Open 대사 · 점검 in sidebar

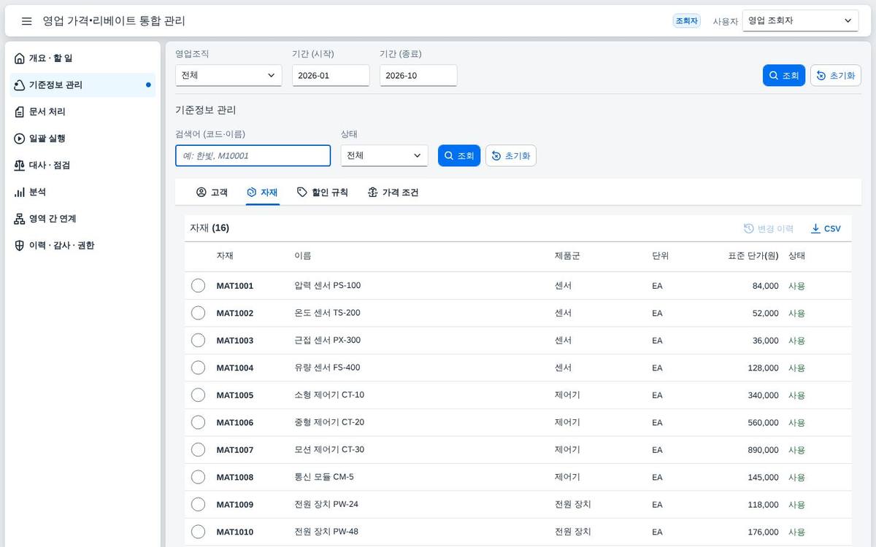click(x=82, y=166)
